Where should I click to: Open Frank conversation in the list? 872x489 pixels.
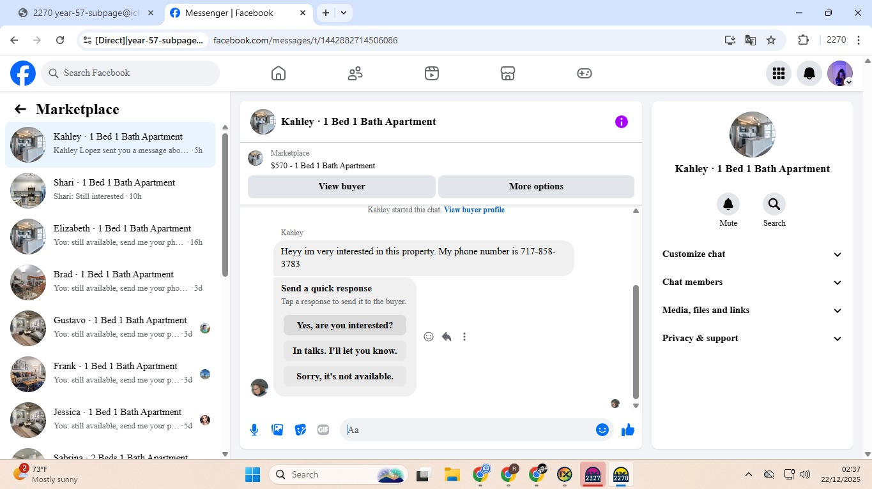click(111, 374)
